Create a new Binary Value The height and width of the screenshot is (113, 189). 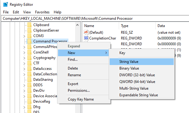point(142,68)
